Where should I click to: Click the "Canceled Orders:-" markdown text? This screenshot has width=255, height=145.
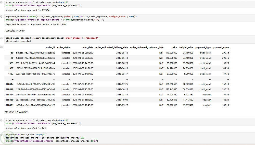(15, 31)
